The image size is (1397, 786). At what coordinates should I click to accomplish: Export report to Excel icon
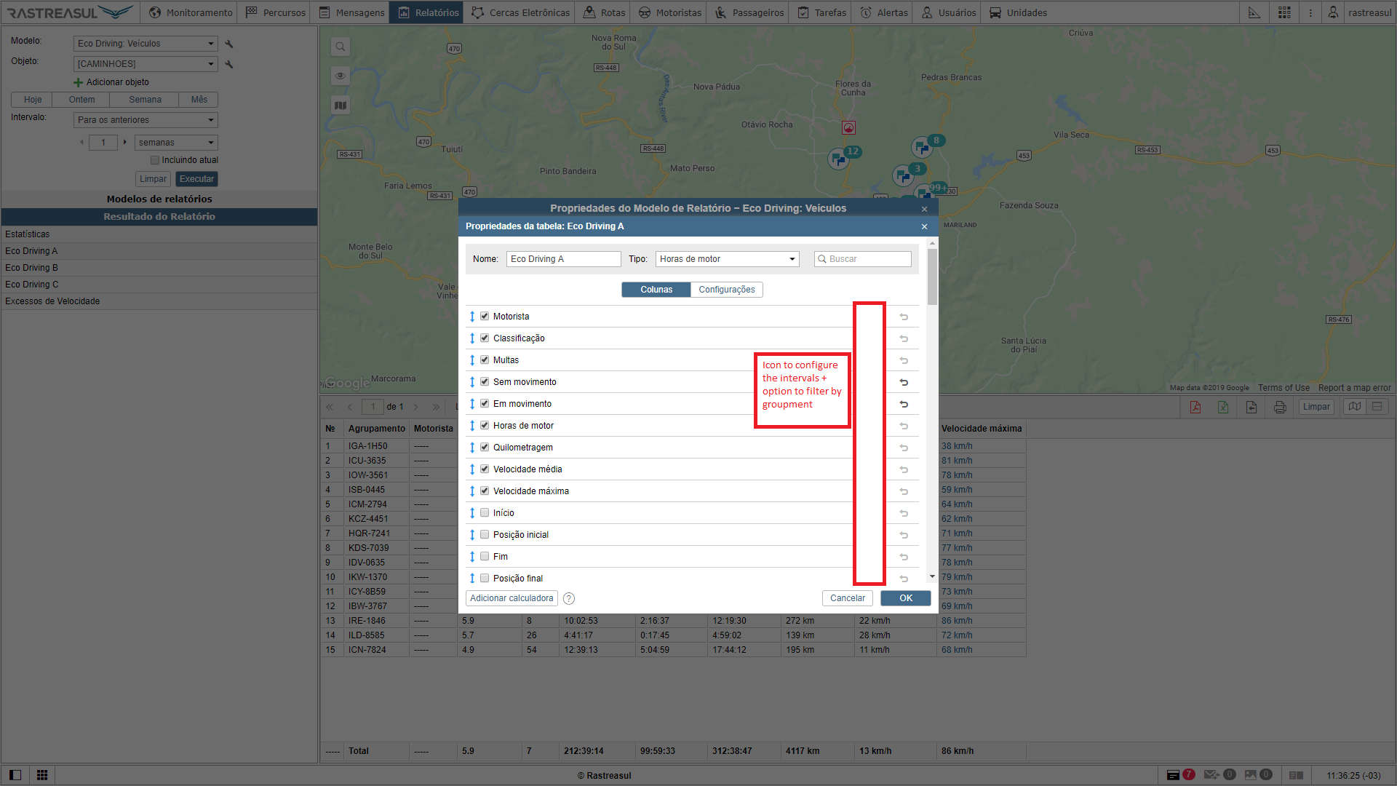1223,407
